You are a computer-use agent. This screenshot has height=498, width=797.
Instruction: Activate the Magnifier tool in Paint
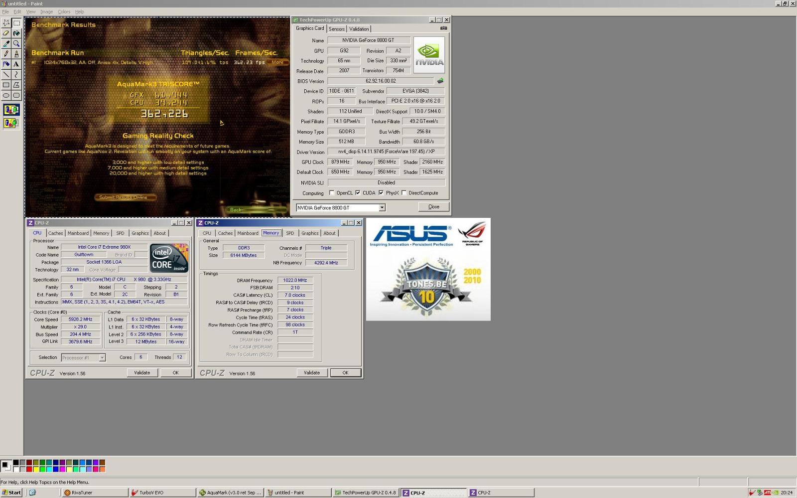coord(16,43)
